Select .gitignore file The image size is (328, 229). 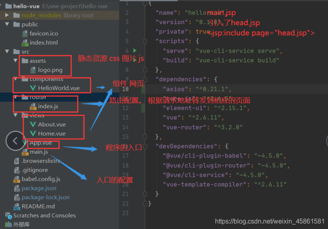[x=35, y=170]
